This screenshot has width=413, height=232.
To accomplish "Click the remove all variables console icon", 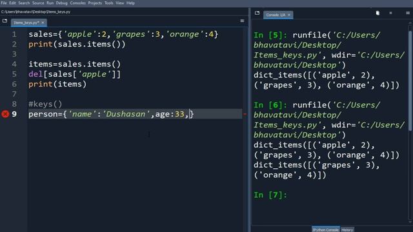I will (378, 13).
